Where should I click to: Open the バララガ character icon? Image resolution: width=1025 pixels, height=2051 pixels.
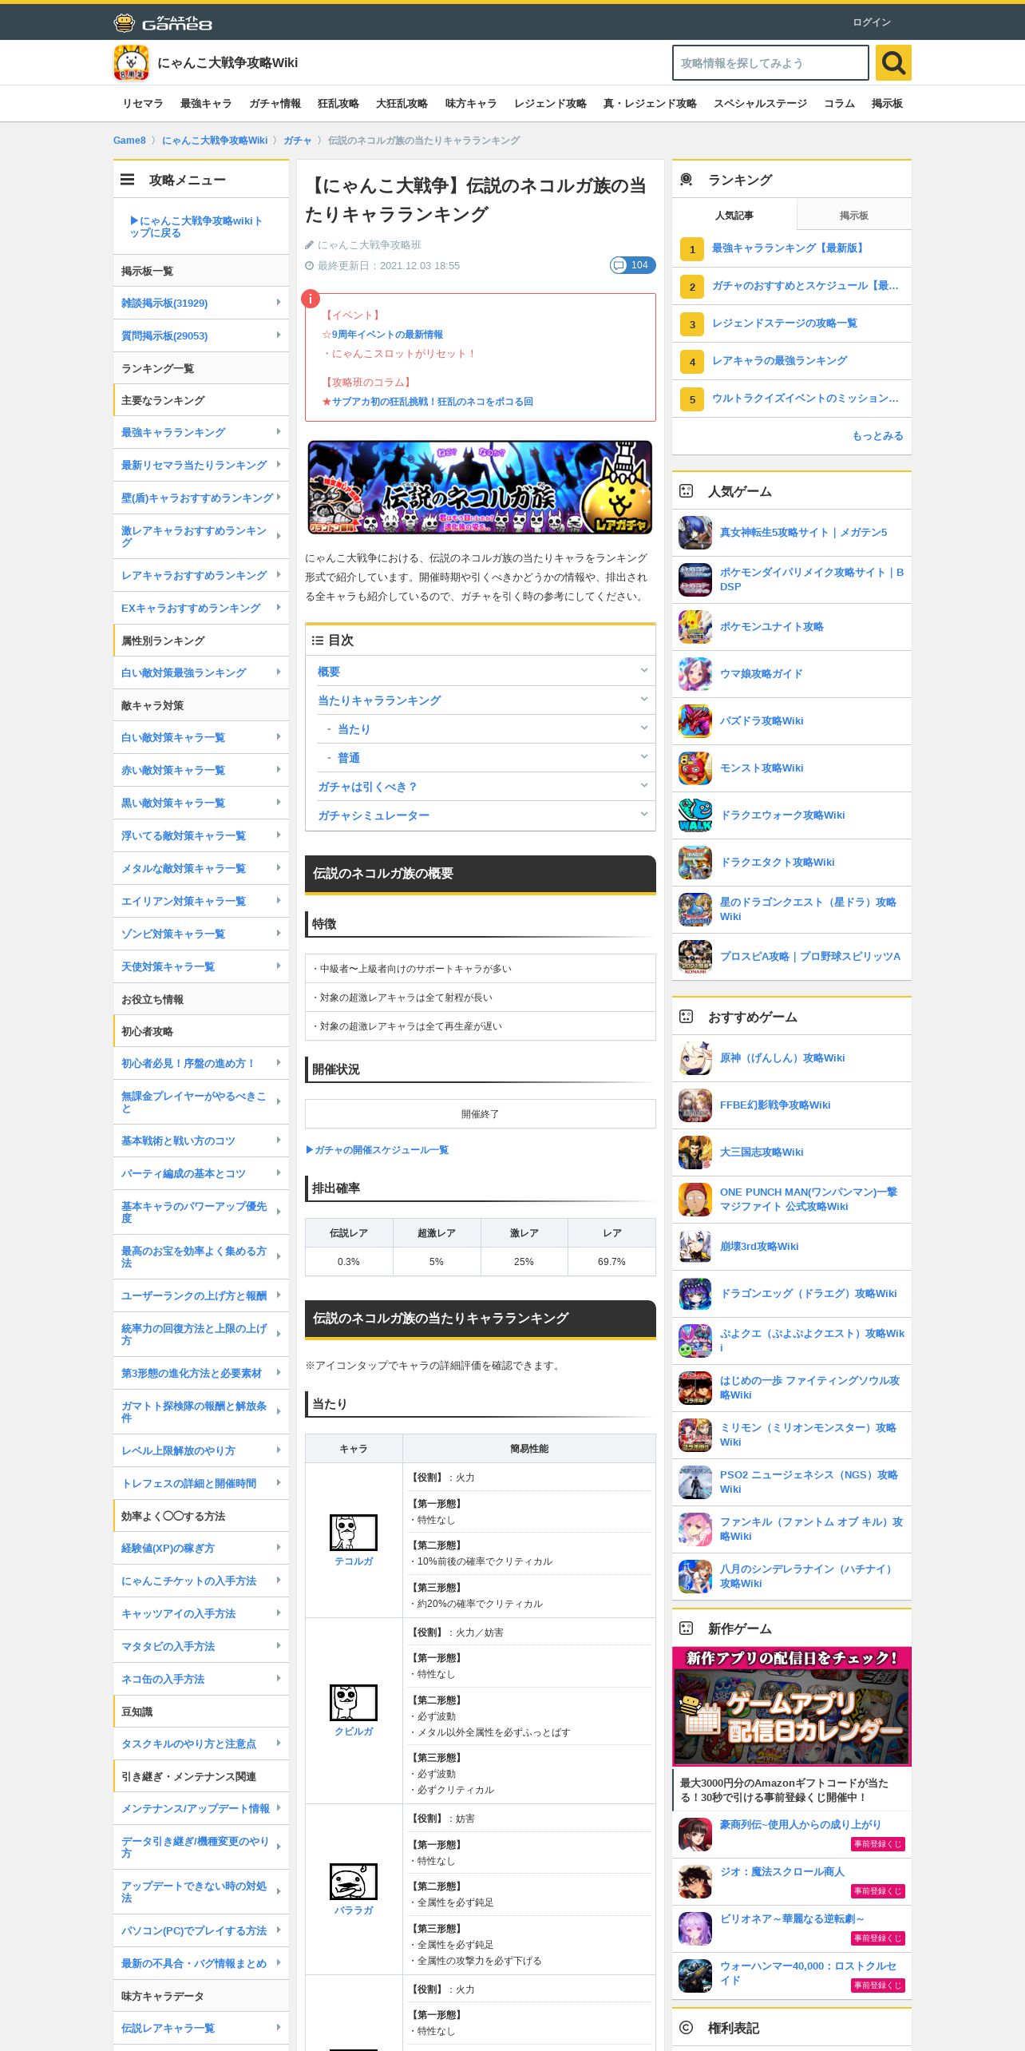coord(354,1881)
